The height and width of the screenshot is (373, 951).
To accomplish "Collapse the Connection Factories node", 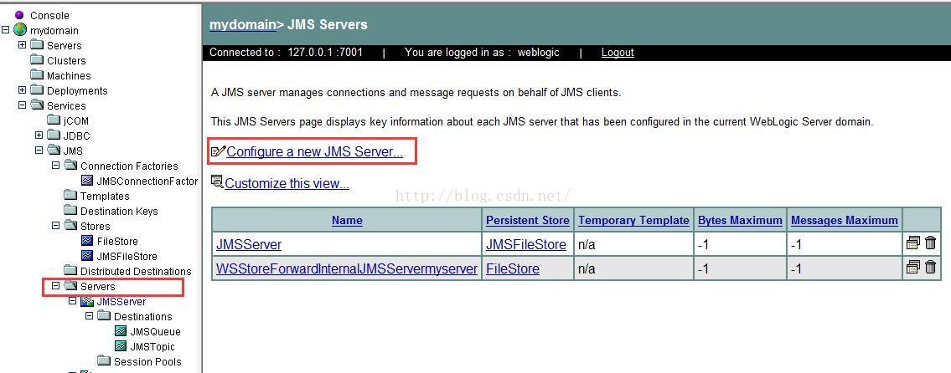I will [x=56, y=166].
